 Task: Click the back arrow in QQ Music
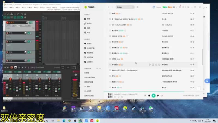pyautogui.click(x=109, y=7)
